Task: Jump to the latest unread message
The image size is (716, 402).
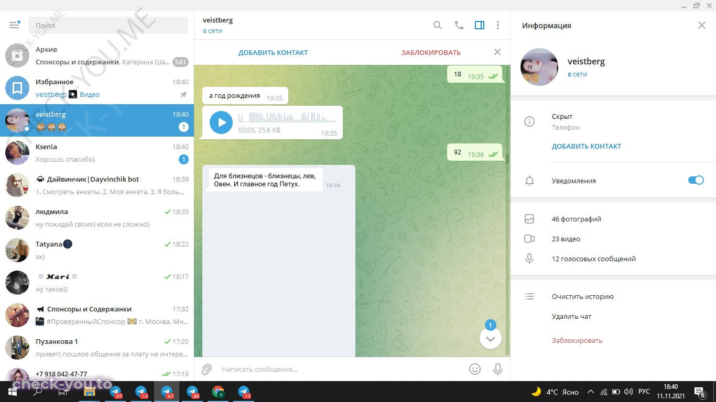Action: click(x=491, y=338)
